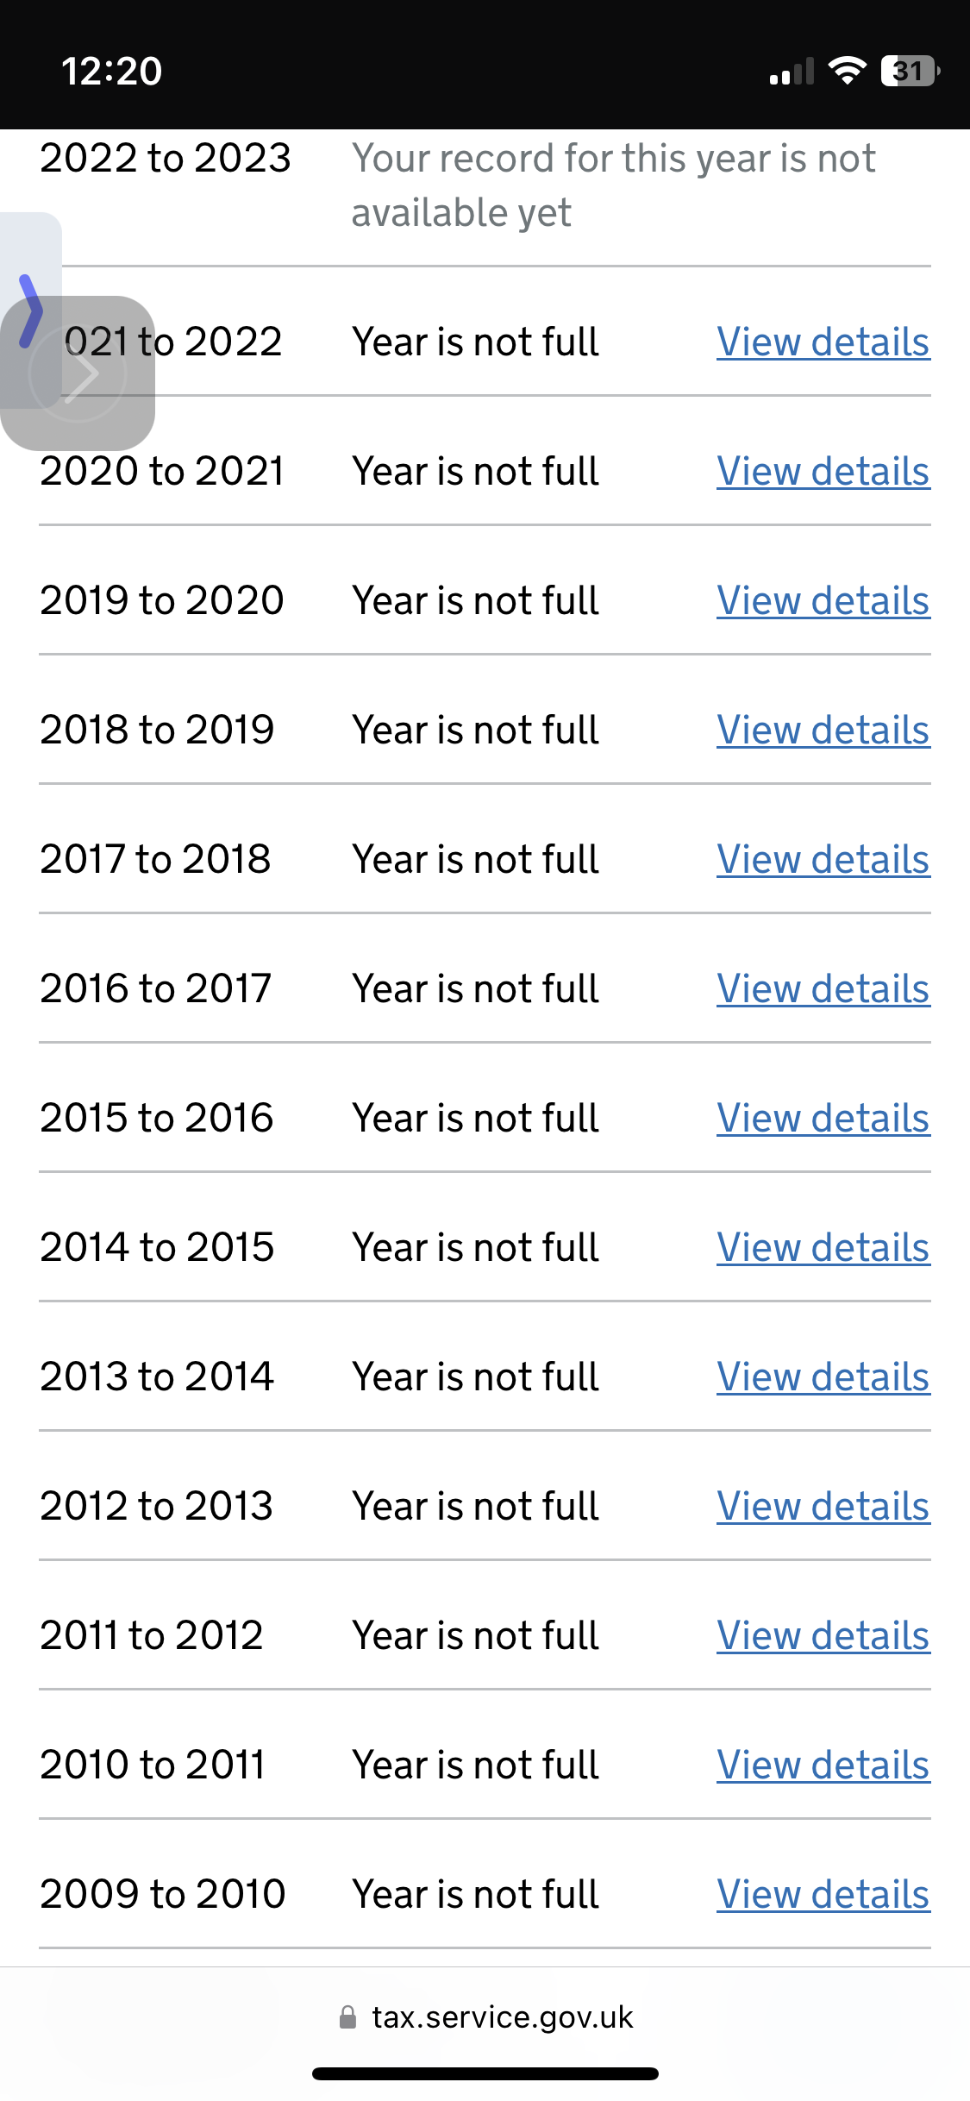This screenshot has width=970, height=2101.
Task: Tap the tax.service.gov.uk address bar
Action: [x=502, y=2017]
